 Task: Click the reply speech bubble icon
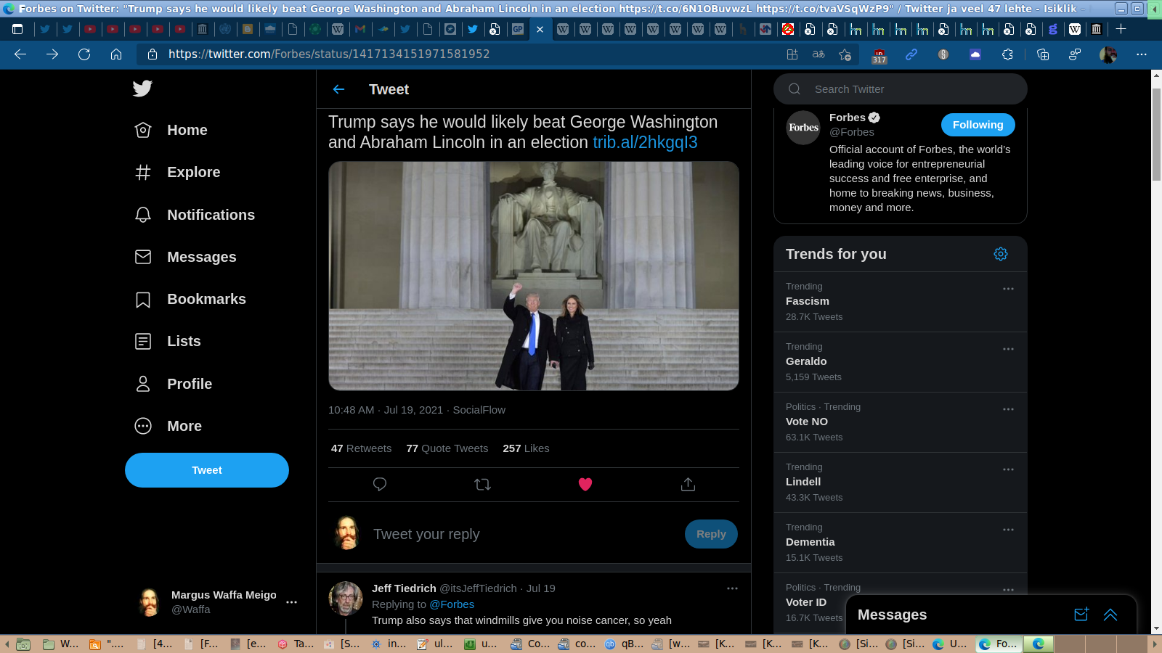pyautogui.click(x=379, y=484)
